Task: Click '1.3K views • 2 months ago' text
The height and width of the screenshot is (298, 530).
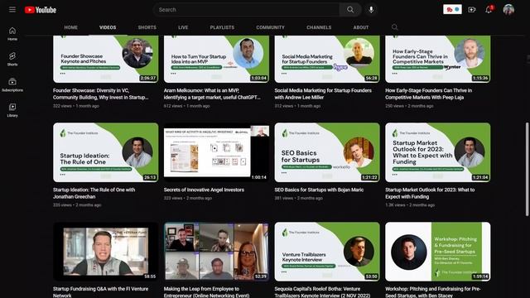Action: pos(410,205)
